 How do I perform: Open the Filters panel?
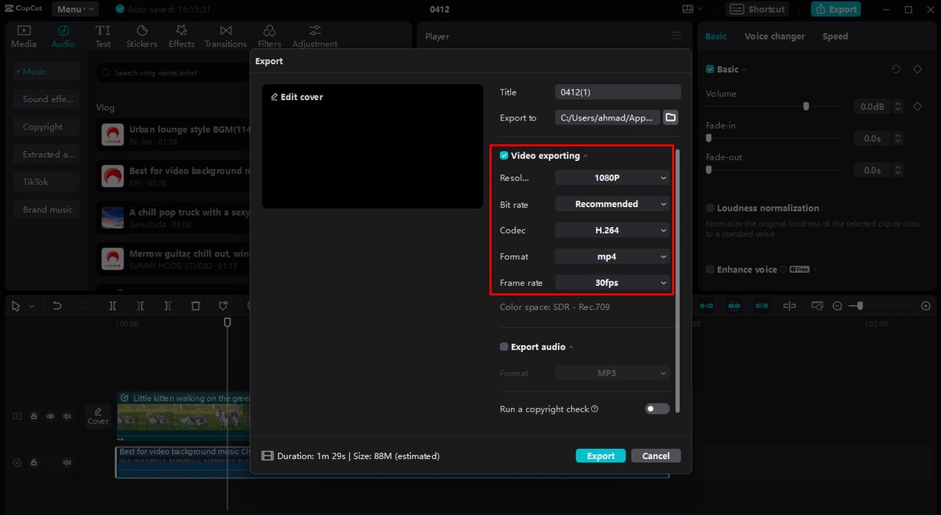tap(269, 37)
